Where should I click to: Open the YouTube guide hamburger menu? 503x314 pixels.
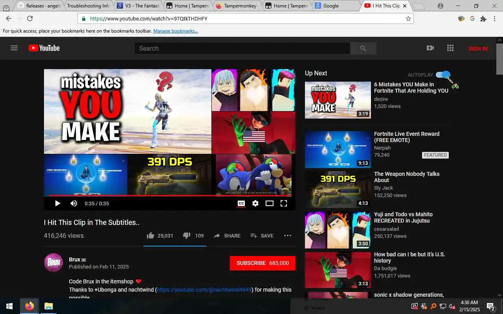(14, 48)
